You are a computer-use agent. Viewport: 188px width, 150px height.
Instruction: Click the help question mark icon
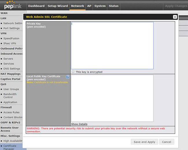pos(68,77)
